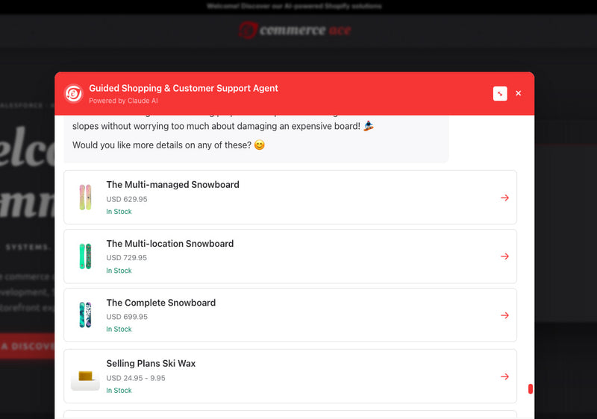
Task: Select The Multi-managed Snowboard title
Action: tap(173, 184)
